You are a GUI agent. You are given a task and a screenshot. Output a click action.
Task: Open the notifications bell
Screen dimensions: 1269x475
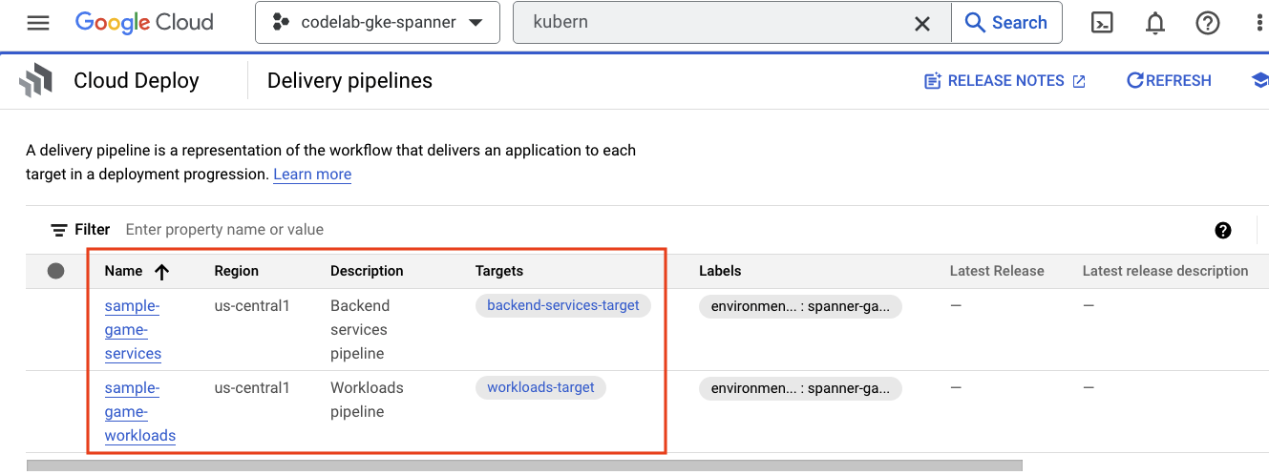tap(1155, 23)
